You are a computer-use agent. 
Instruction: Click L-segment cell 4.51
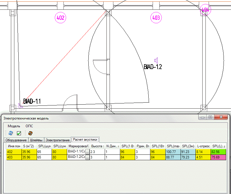[x=203, y=157]
